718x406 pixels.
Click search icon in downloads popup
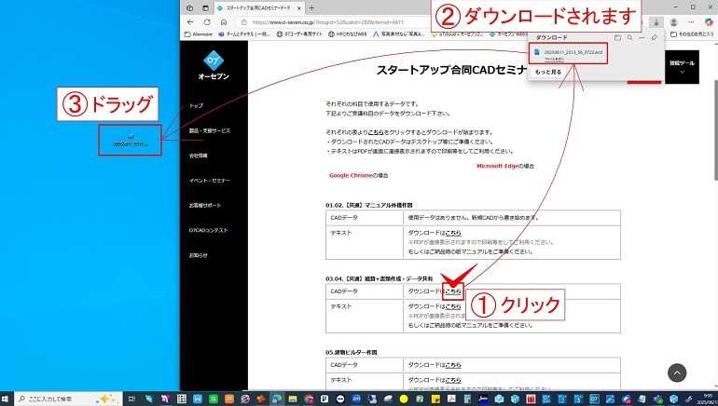pyautogui.click(x=629, y=36)
